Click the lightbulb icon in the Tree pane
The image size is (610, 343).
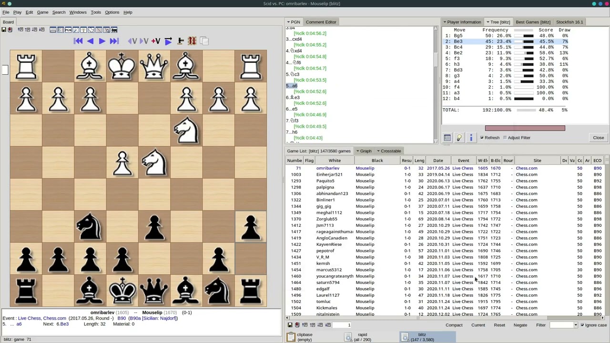tap(459, 138)
